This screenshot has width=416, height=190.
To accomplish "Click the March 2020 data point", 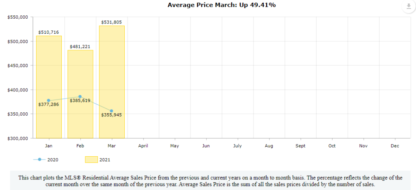I will (112, 111).
